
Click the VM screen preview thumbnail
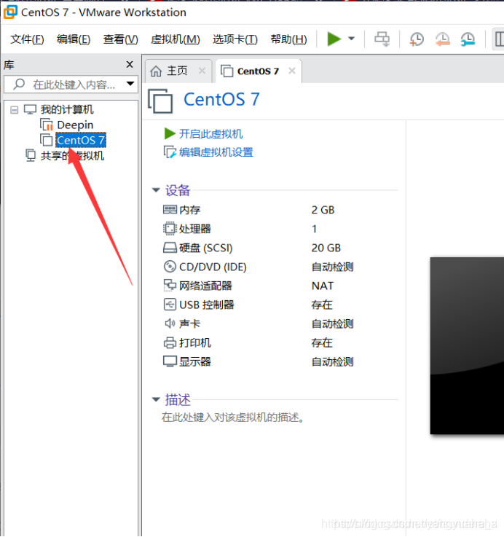pos(467,346)
